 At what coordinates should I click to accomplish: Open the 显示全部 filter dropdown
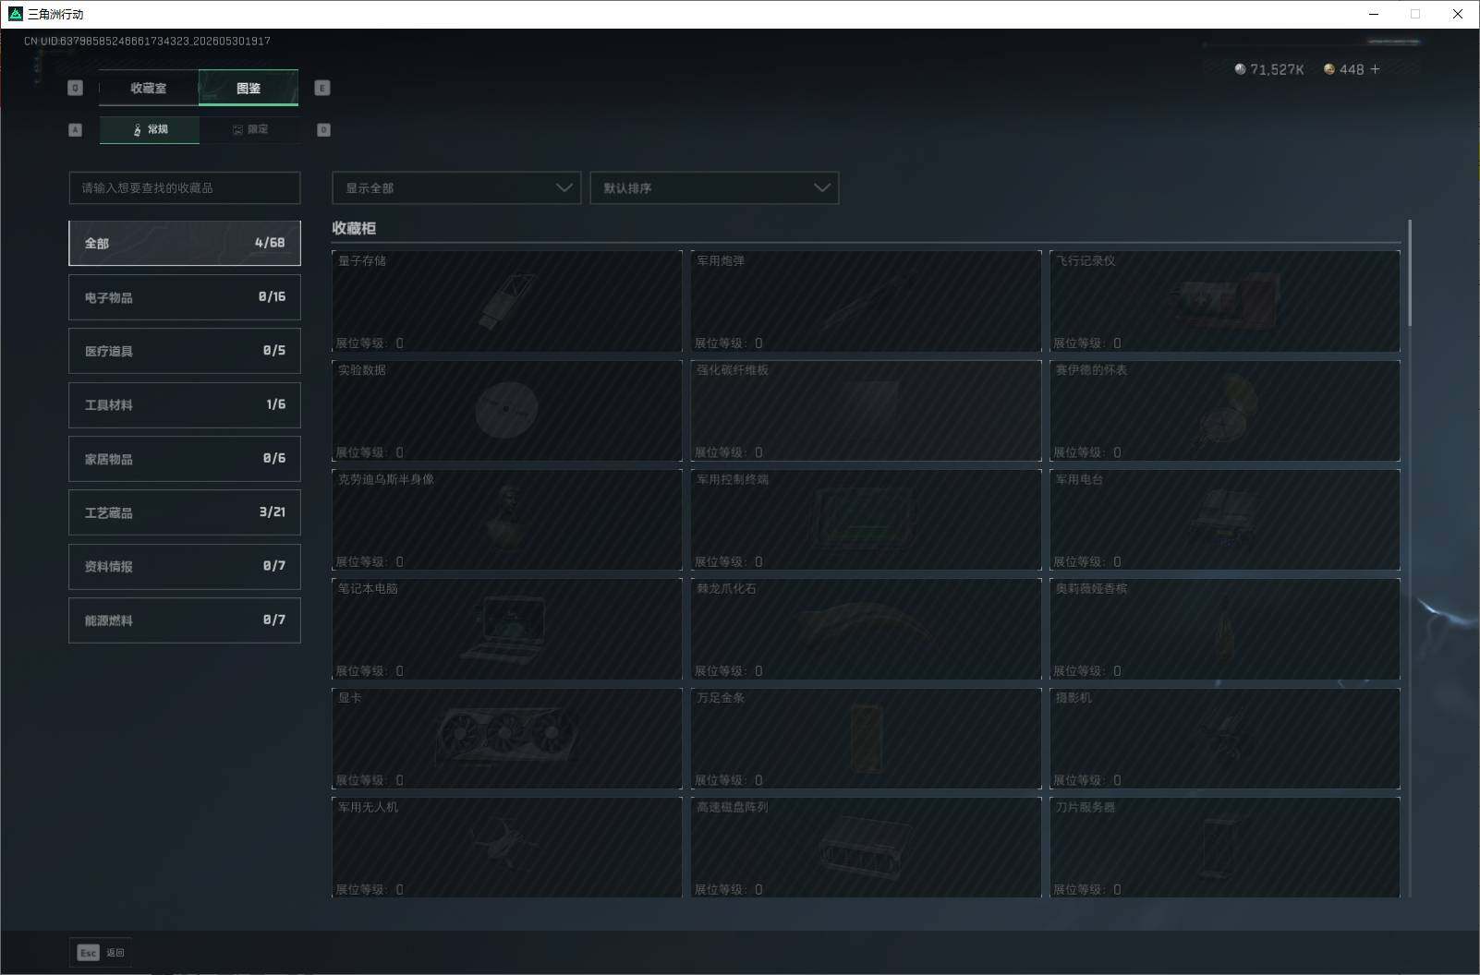click(456, 187)
